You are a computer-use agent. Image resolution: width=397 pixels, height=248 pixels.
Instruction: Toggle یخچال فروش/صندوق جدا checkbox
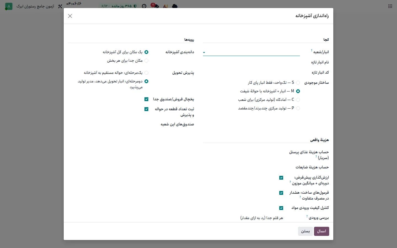coord(146,99)
